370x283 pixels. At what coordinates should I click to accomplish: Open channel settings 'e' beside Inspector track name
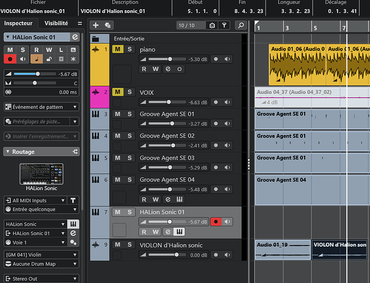(75, 37)
